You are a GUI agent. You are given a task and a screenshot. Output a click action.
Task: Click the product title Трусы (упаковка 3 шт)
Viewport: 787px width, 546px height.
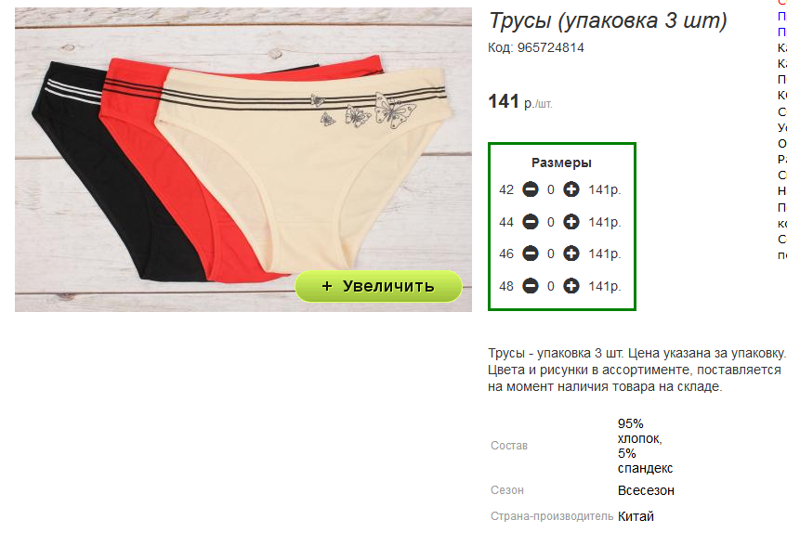pos(608,21)
